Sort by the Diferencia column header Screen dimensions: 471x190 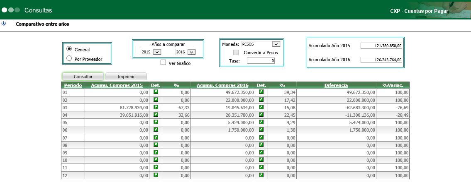[336, 85]
